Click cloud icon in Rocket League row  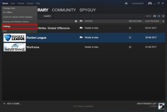[81, 37]
